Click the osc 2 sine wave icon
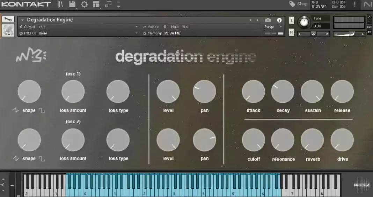 point(16,158)
